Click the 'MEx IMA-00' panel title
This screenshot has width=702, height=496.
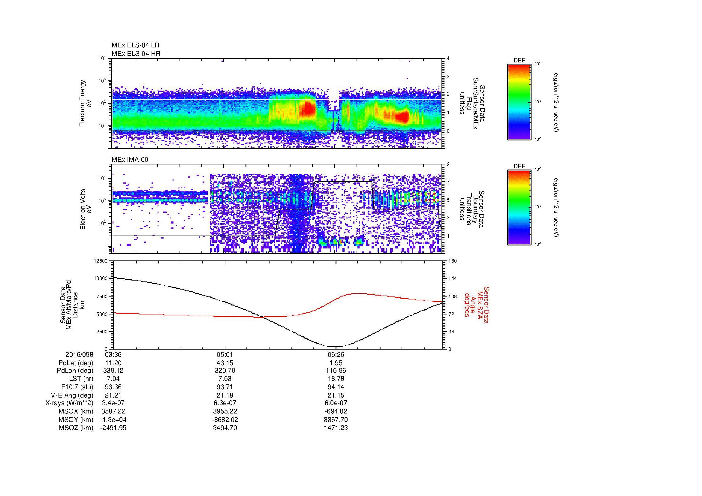[x=130, y=160]
